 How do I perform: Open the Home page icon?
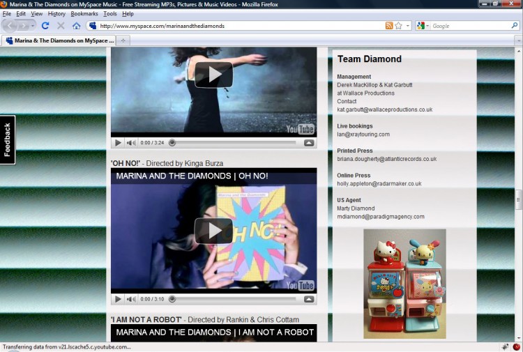(x=77, y=26)
